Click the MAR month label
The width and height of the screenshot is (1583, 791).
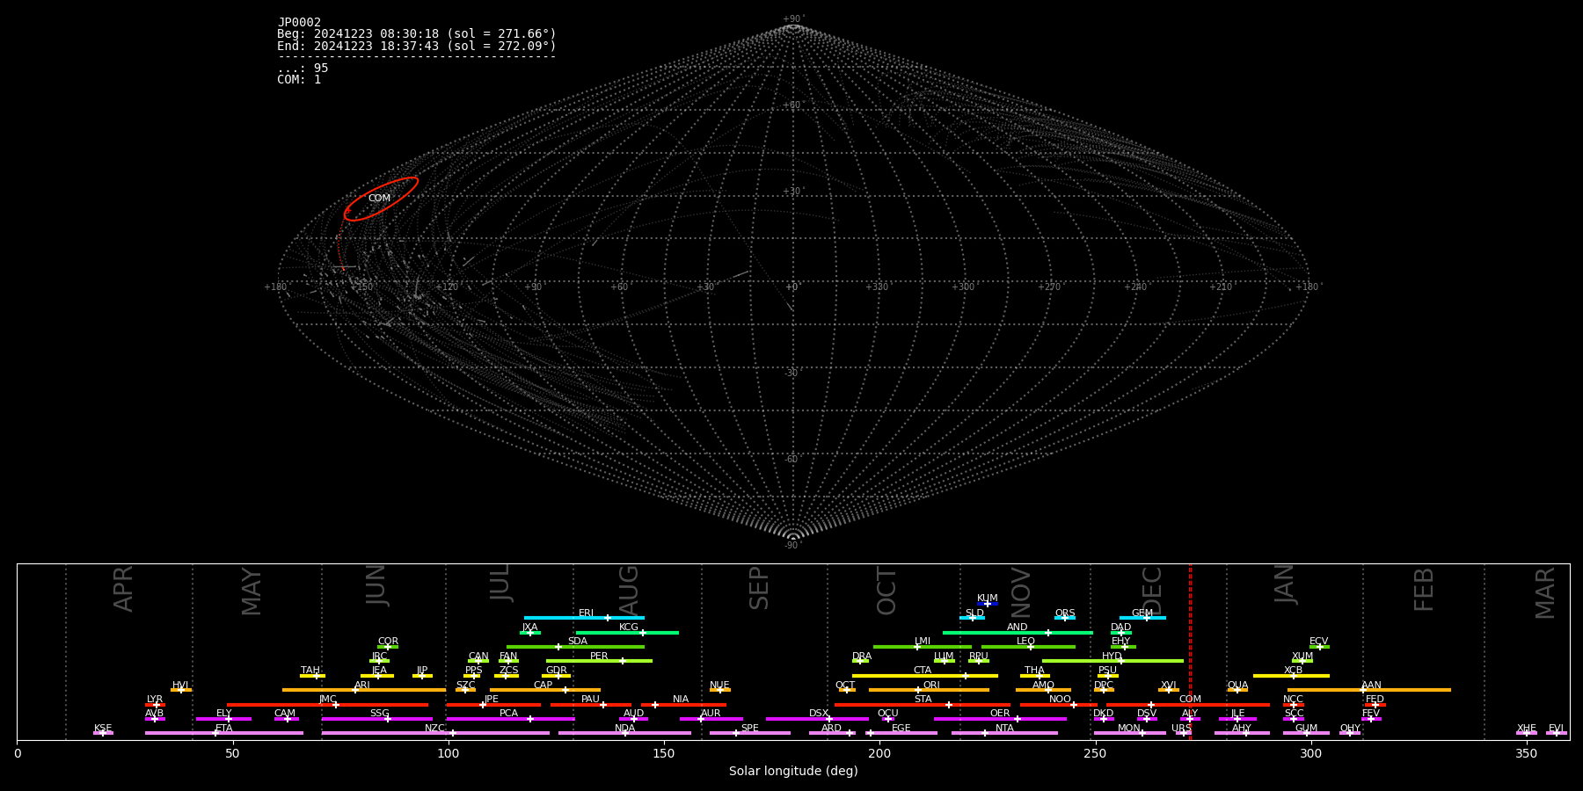(1545, 592)
